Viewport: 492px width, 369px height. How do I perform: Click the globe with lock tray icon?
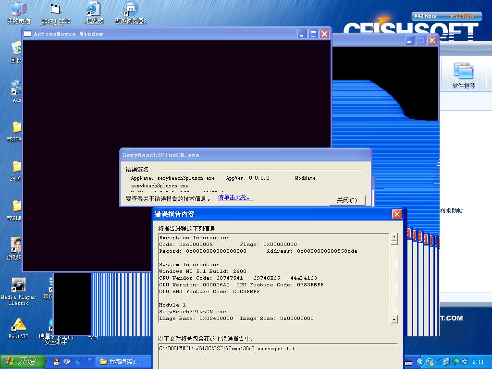click(x=430, y=362)
